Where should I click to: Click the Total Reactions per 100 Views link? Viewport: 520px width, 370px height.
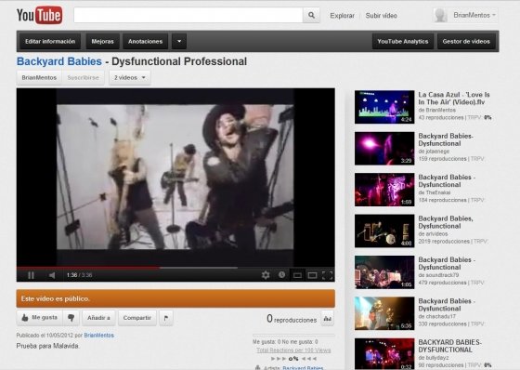point(293,350)
